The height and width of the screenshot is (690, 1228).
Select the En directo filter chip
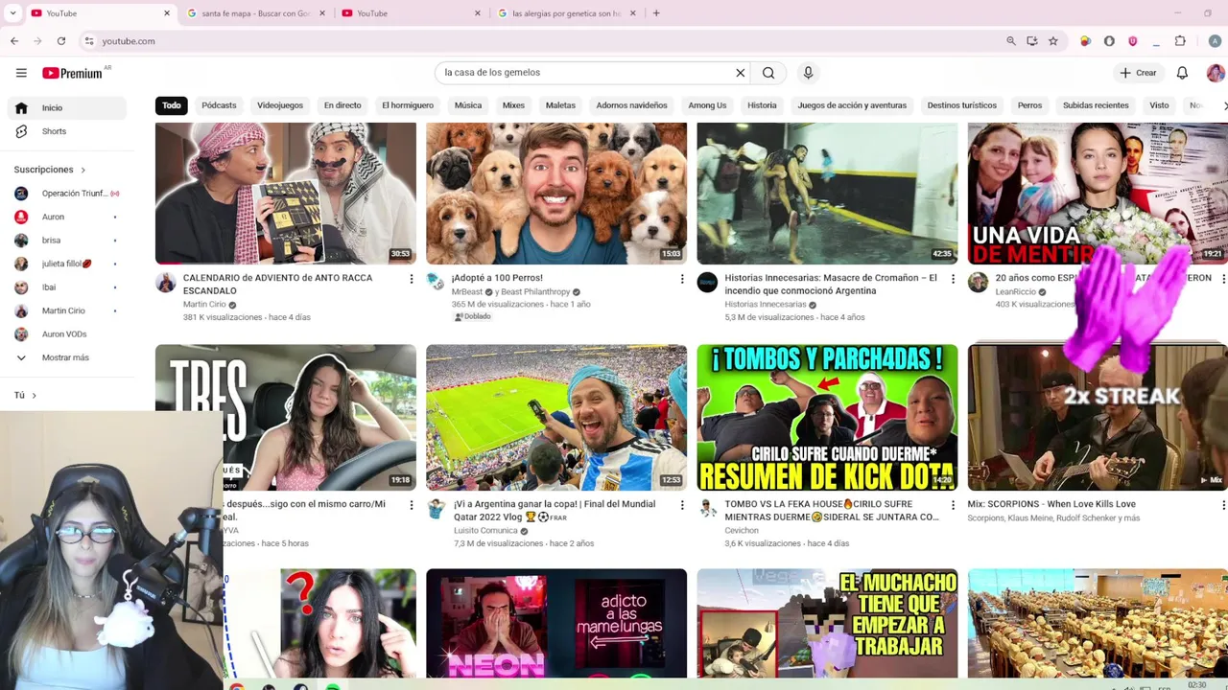click(342, 105)
